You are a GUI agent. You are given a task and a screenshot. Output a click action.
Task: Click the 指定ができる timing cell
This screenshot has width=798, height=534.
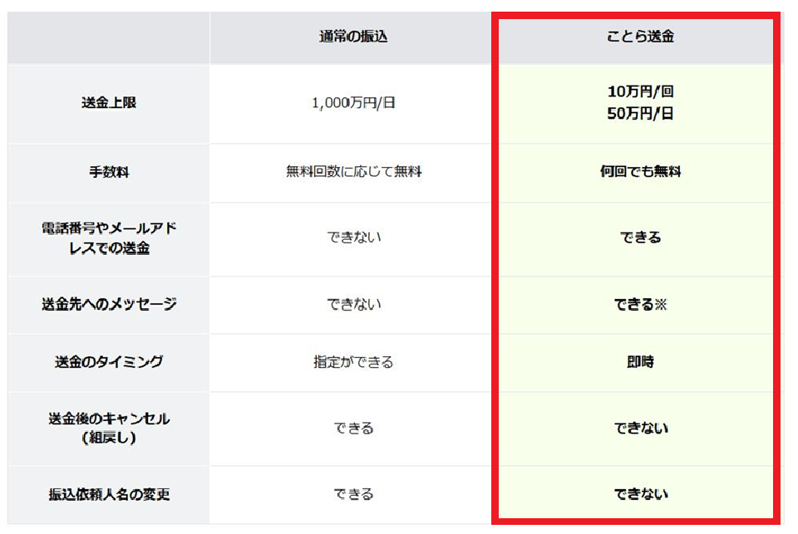tap(353, 362)
